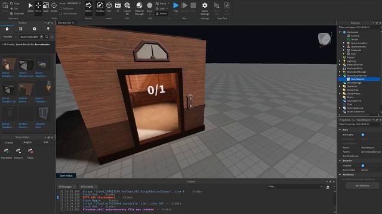The height and width of the screenshot is (214, 382).
Task: Click the Toolbox search field
Action: click(x=29, y=37)
